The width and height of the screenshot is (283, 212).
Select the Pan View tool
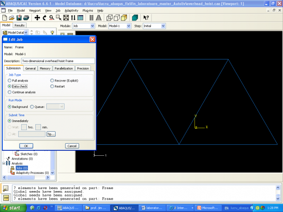point(37,18)
